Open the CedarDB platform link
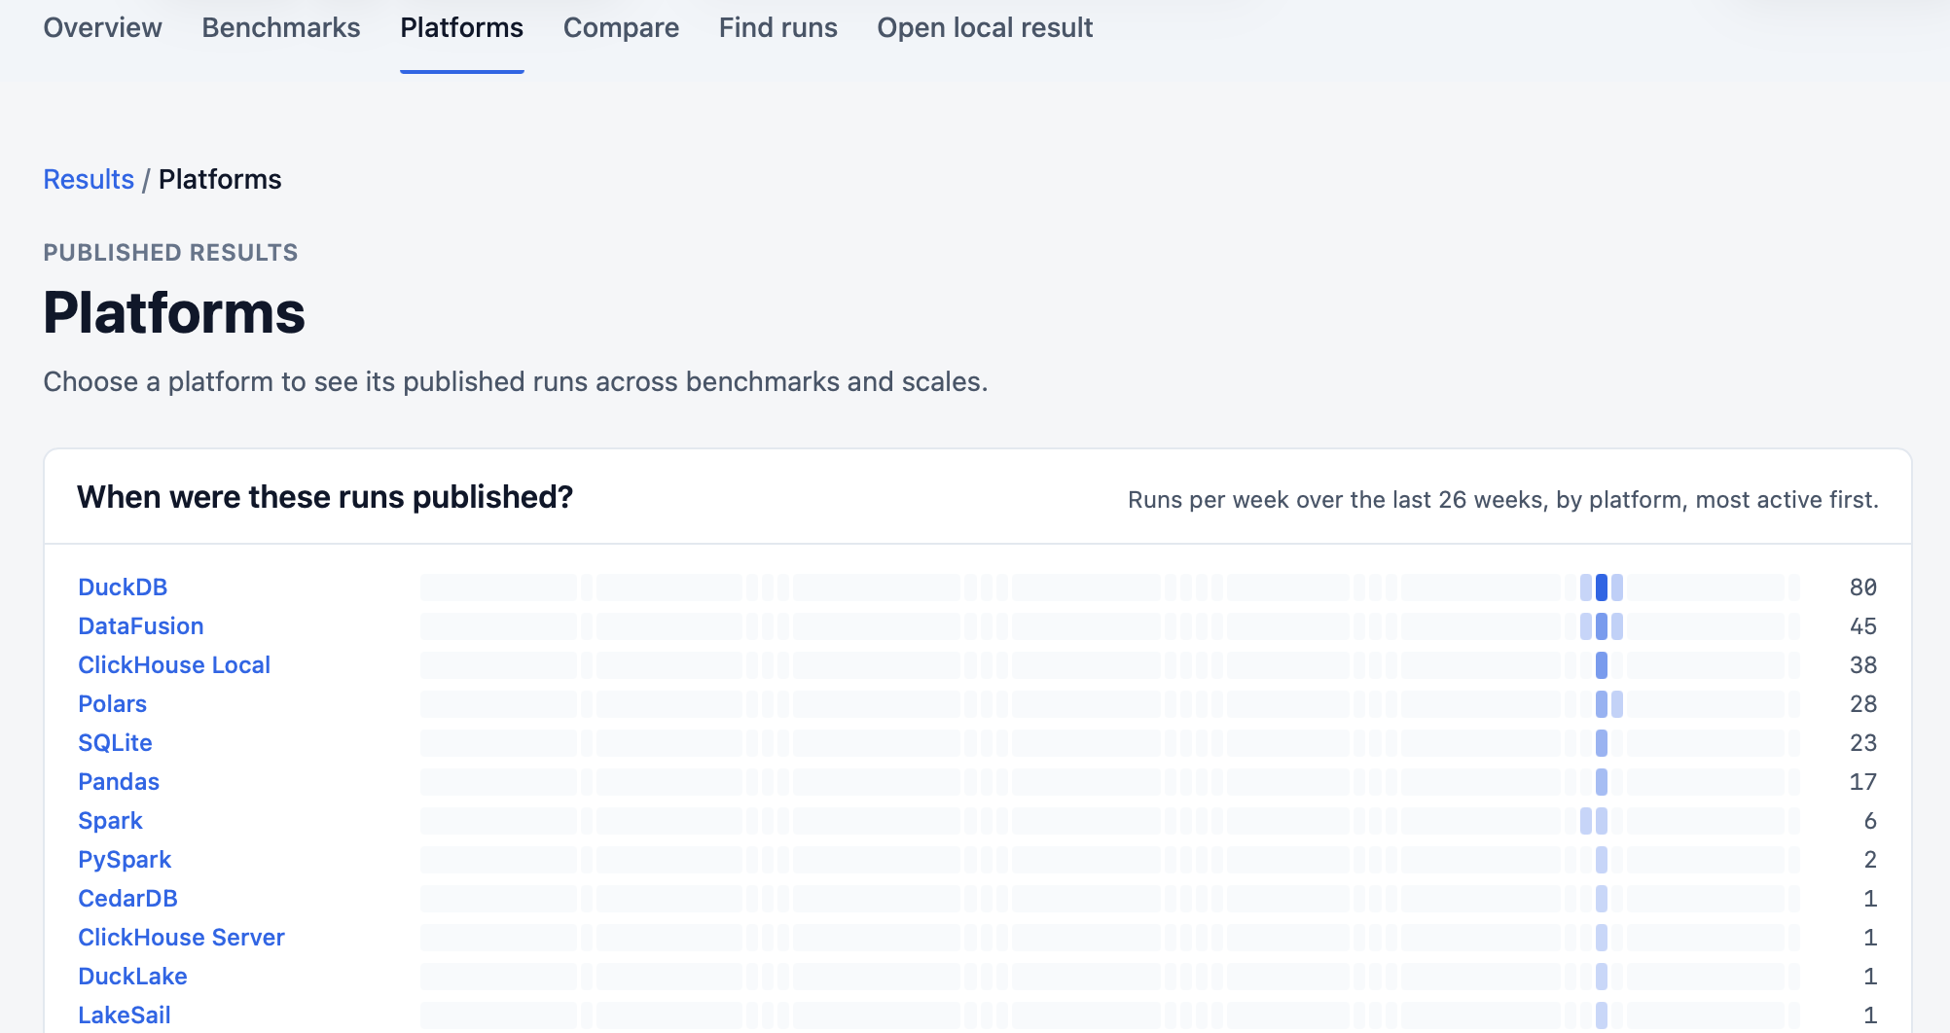 tap(127, 899)
